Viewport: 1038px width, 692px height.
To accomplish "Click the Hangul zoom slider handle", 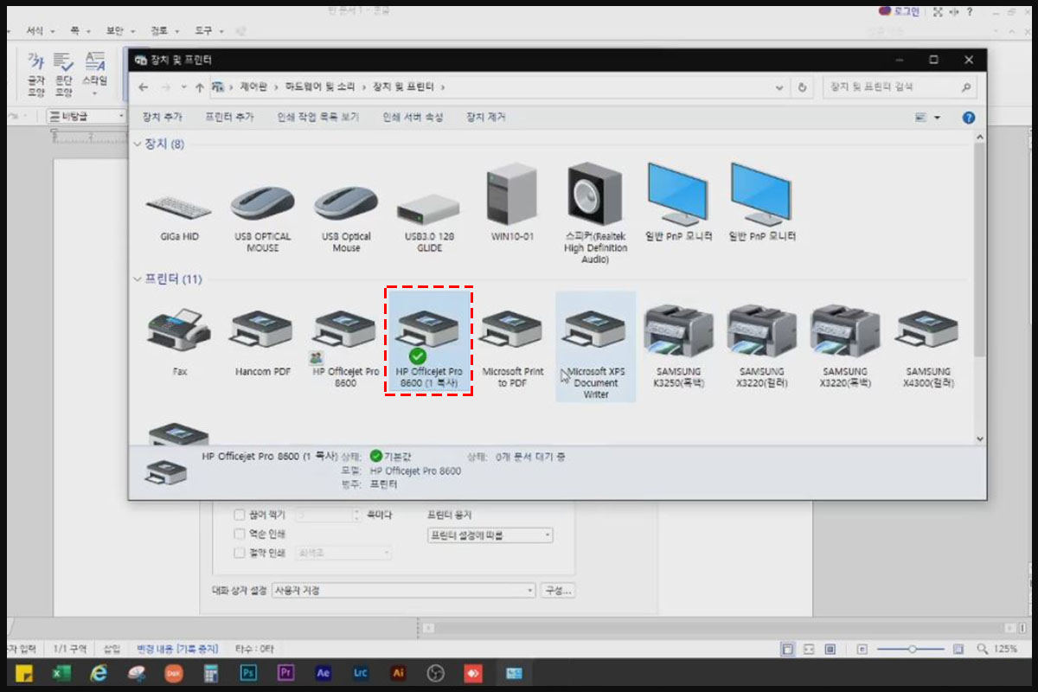I will [912, 649].
